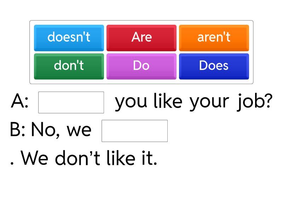Click the green "don't" word tile

point(69,66)
